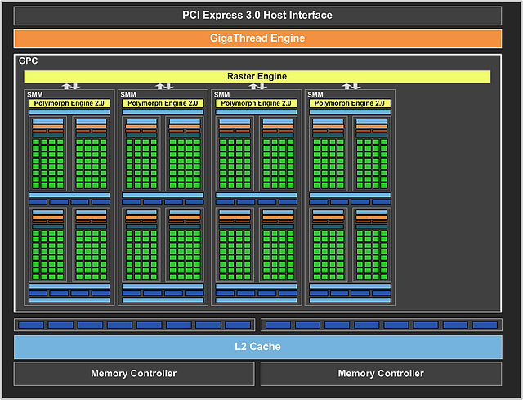Click the third SMM label from left
Image resolution: width=523 pixels, height=400 pixels.
(x=221, y=95)
